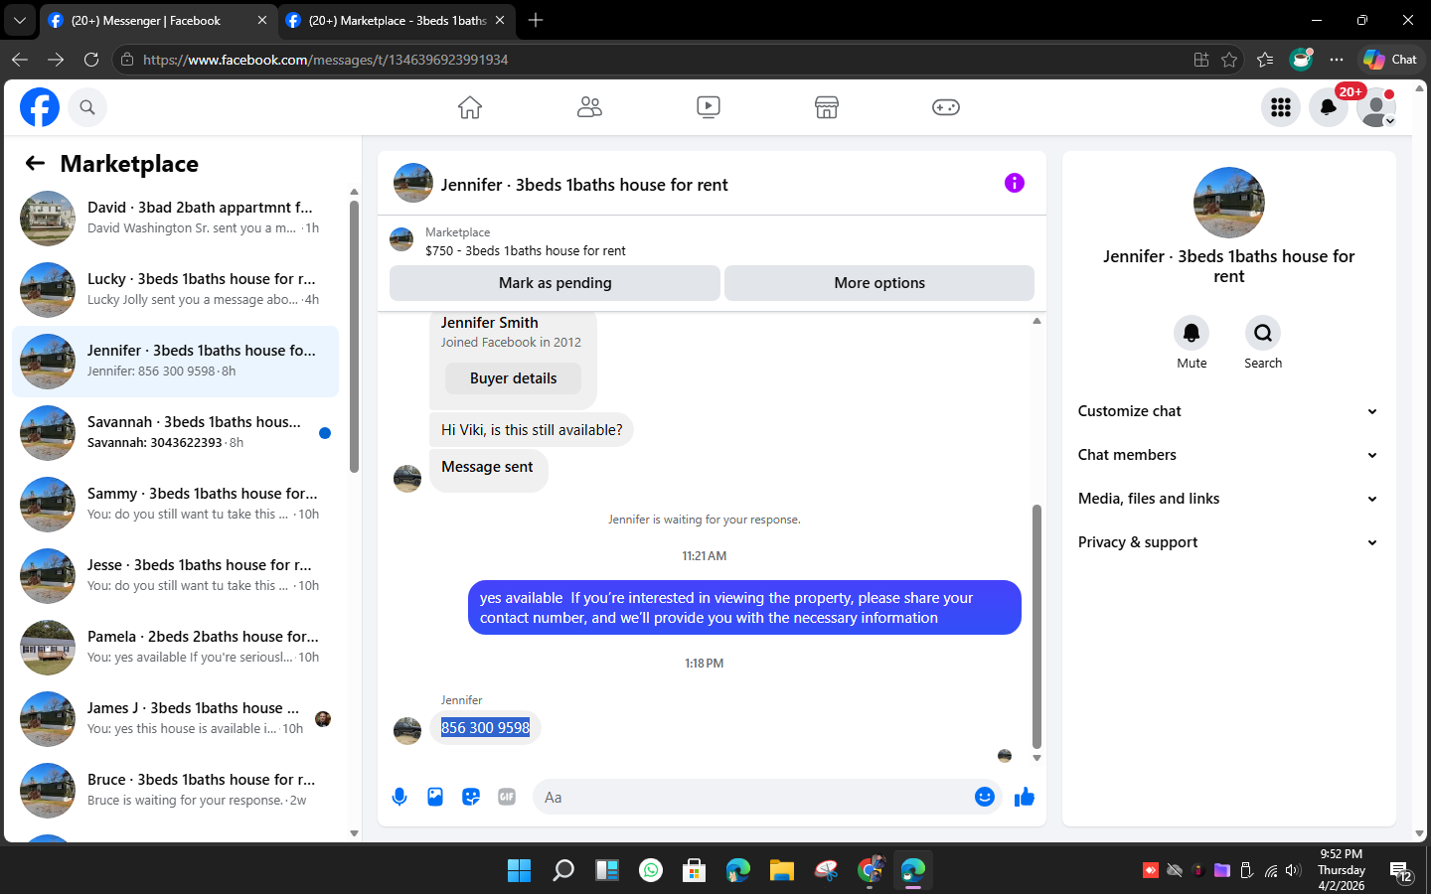Open David 3bad 2bath appartmnt conversation
Screen dimensions: 1431x894
tap(175, 219)
